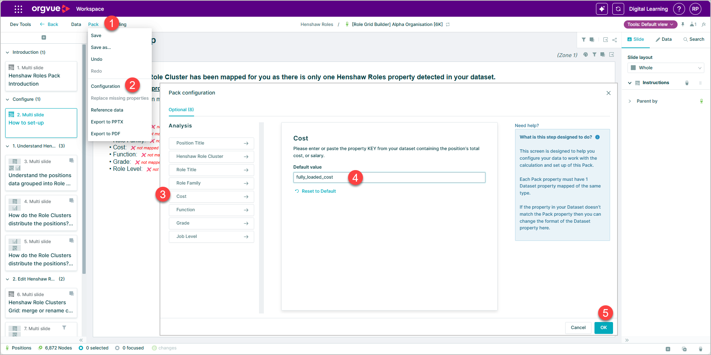711x355 pixels.
Task: Click the OK button in Pack configuration
Action: [x=603, y=328]
